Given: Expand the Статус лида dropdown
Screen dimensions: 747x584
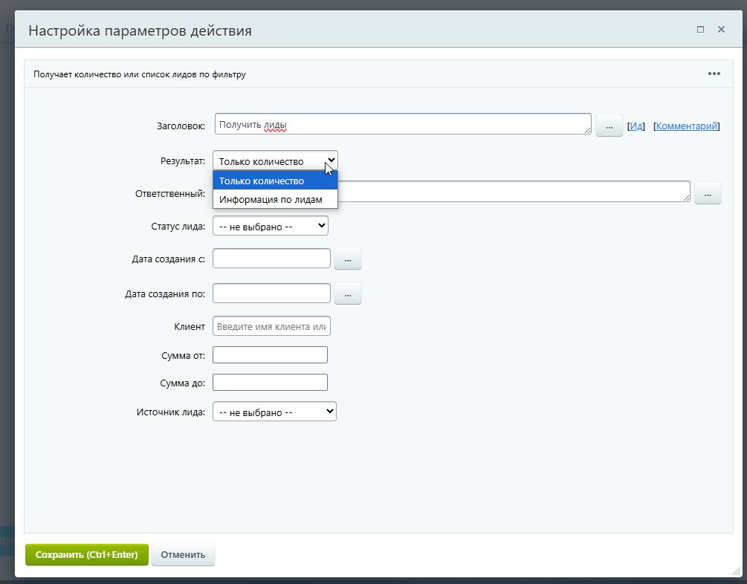Looking at the screenshot, I should (270, 226).
